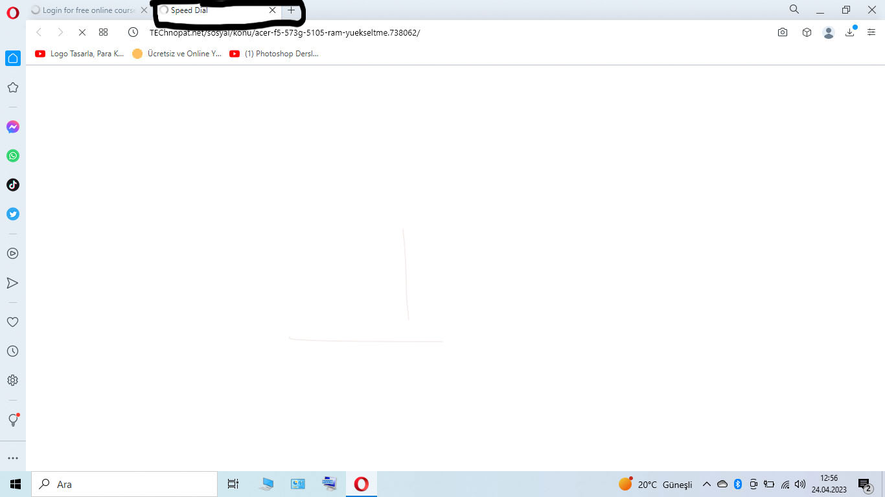Open Windows Task View
The height and width of the screenshot is (497, 885).
(x=233, y=484)
